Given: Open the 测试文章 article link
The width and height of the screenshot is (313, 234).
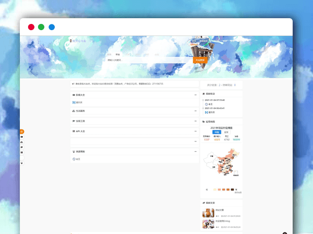Looking at the screenshot, I should click(219, 210).
